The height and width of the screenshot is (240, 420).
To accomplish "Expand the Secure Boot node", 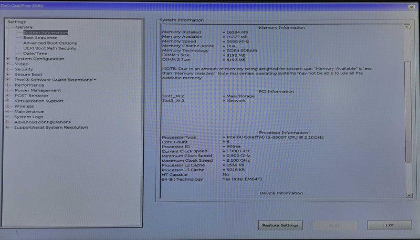I will click(8, 75).
